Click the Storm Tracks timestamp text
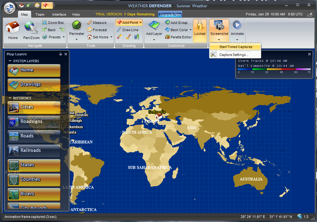This screenshot has height=222, width=317. pos(263,61)
